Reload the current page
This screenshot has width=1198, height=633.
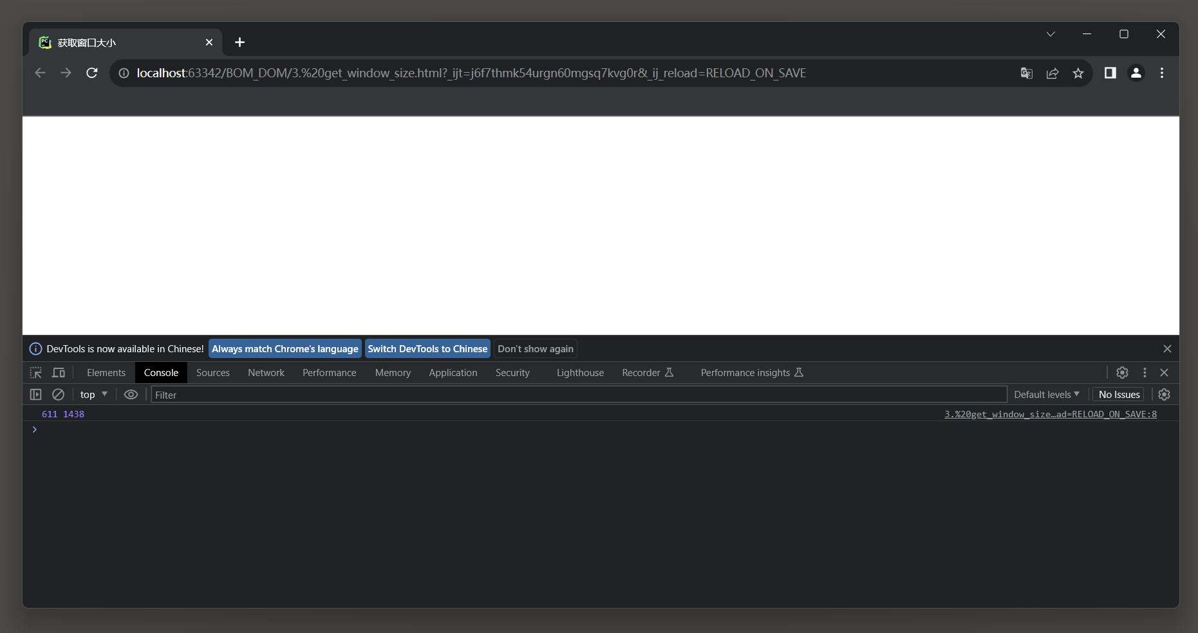tap(92, 73)
